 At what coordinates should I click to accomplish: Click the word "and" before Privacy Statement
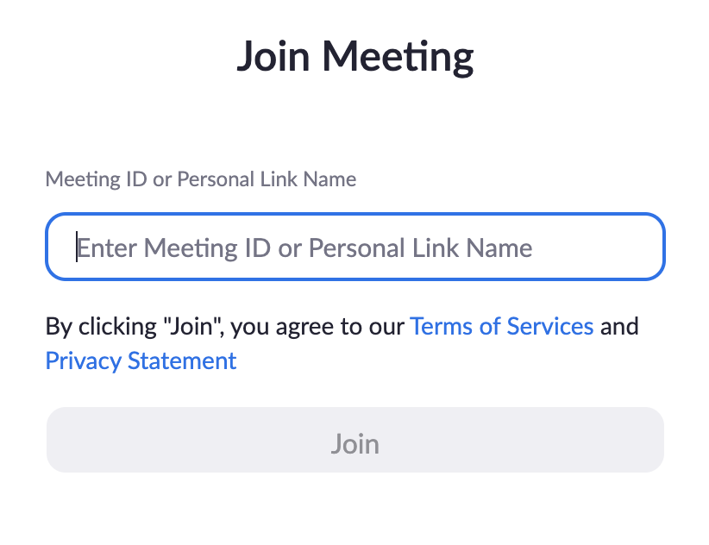619,327
